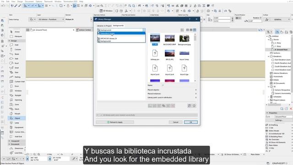Activate the Slab tool
Viewport: 293px width, 165px height.
[x=17, y=59]
